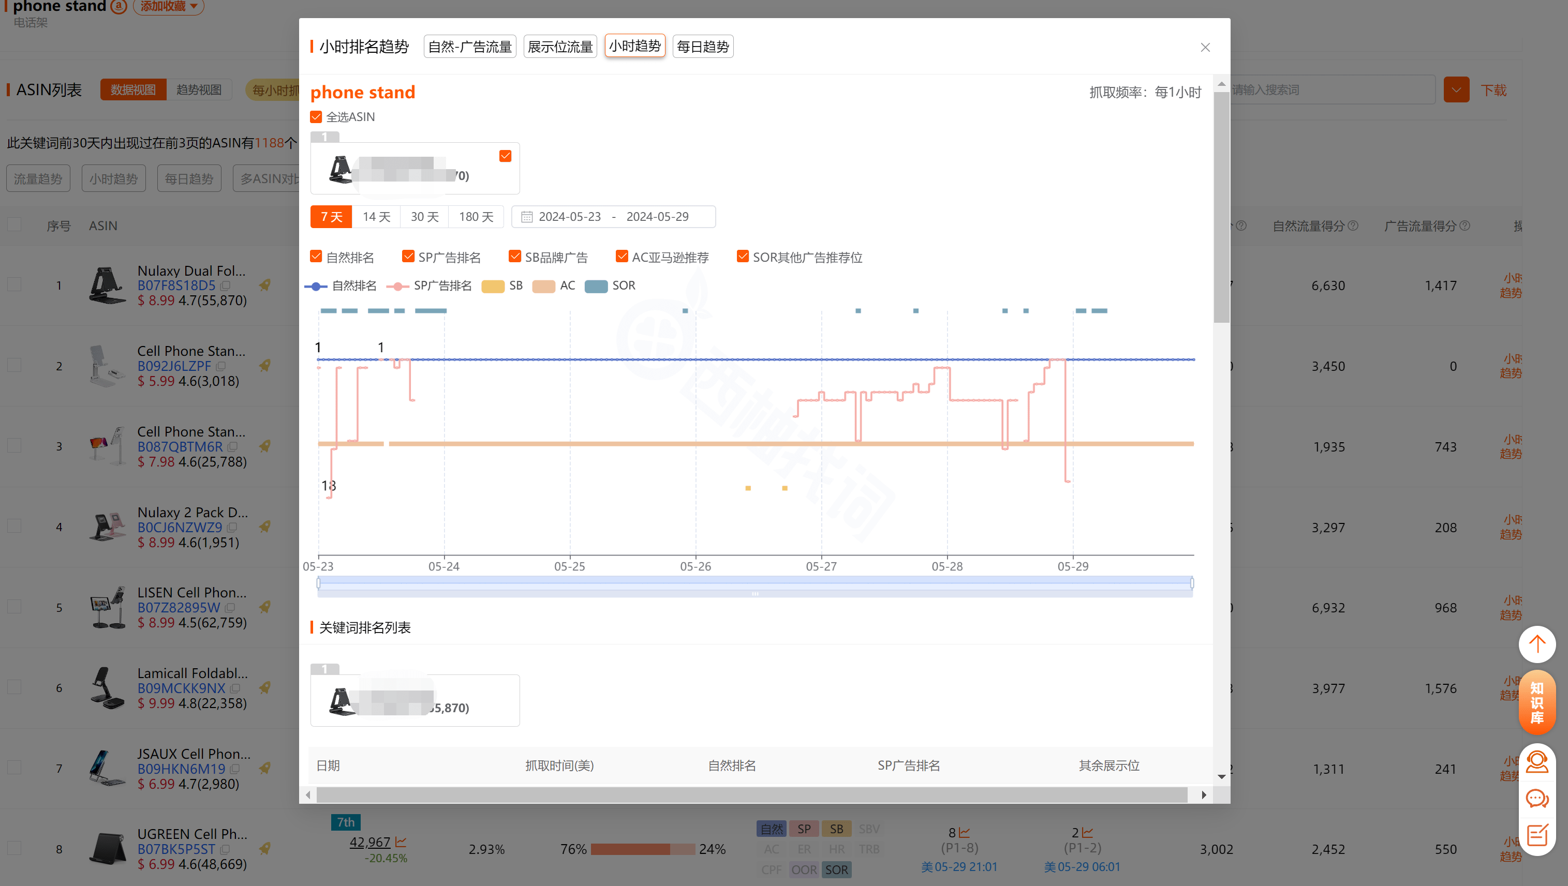Open customer service headset icon
1568x886 pixels.
coord(1537,762)
